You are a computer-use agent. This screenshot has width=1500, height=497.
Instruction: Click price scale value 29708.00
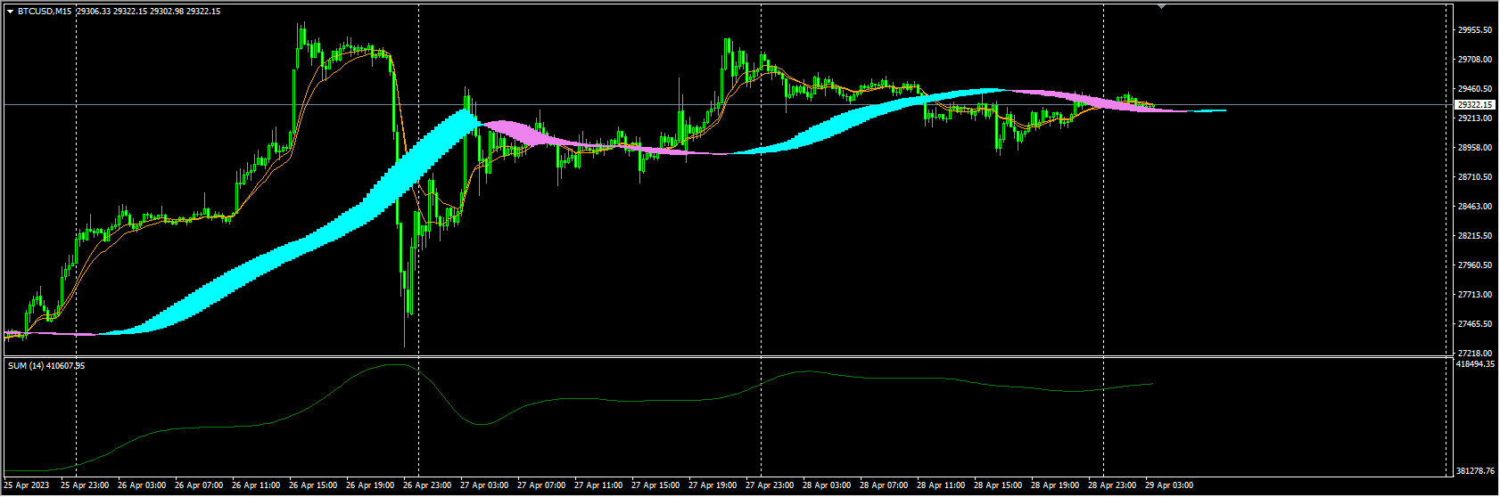click(x=1475, y=59)
